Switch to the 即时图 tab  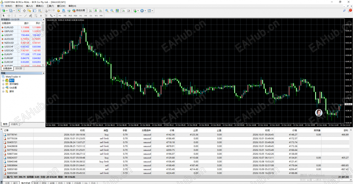(19, 68)
